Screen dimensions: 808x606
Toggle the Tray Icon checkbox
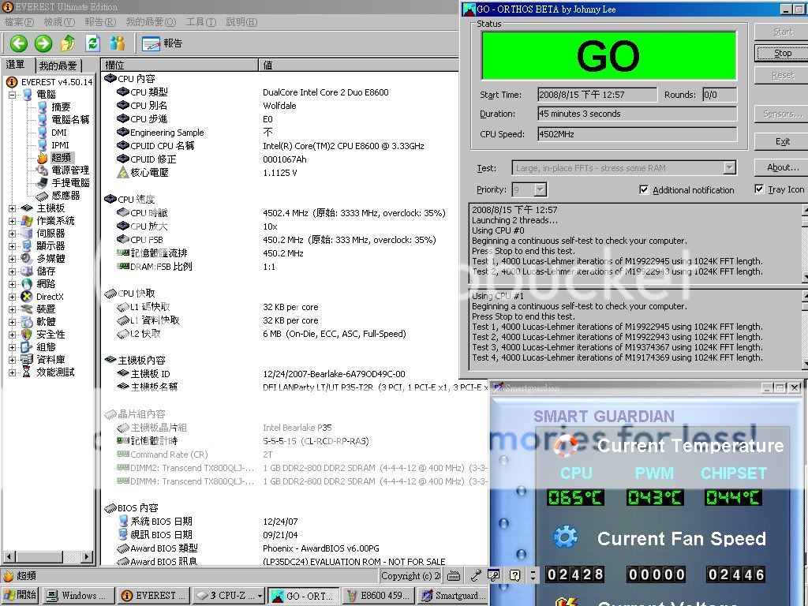click(759, 189)
